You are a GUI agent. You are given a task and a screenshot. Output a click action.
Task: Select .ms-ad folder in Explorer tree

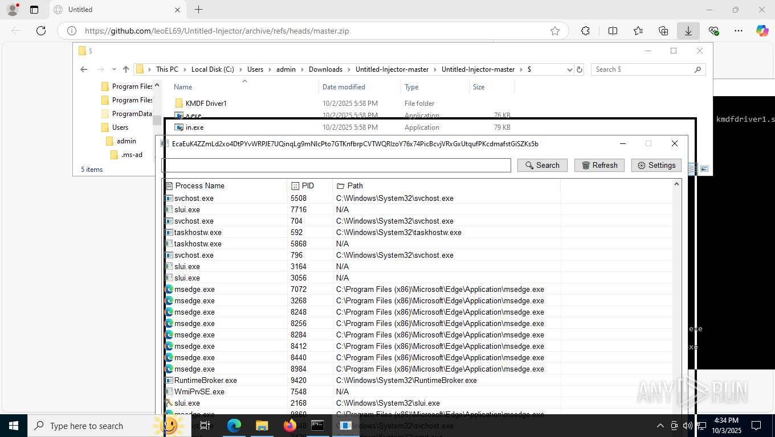(132, 155)
